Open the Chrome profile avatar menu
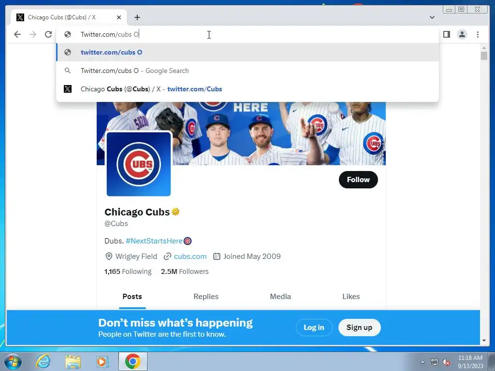The width and height of the screenshot is (495, 371). pyautogui.click(x=462, y=34)
